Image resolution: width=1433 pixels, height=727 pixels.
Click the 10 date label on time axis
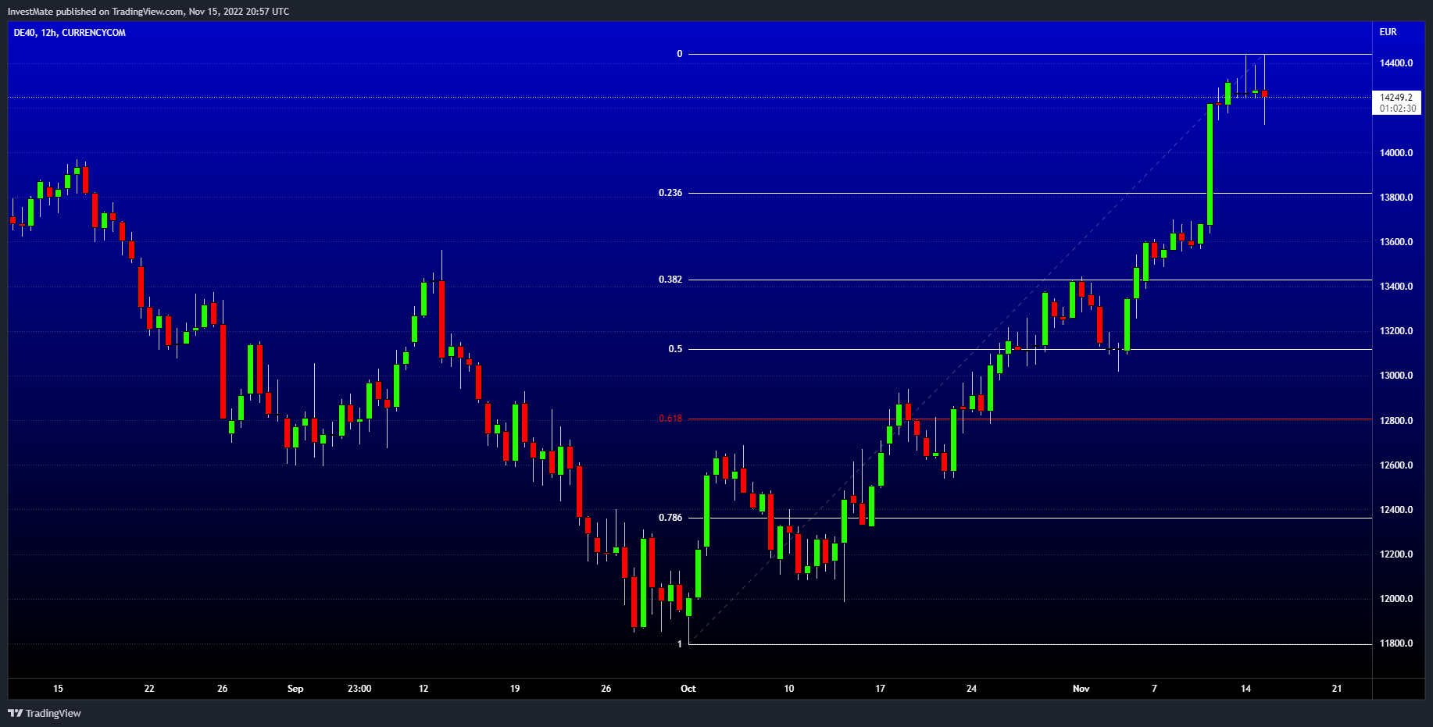click(789, 689)
